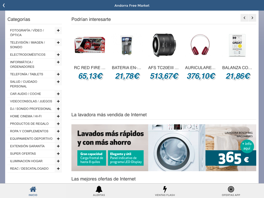Open Extensión Garantía category
The width and height of the screenshot is (264, 198).
(27, 146)
